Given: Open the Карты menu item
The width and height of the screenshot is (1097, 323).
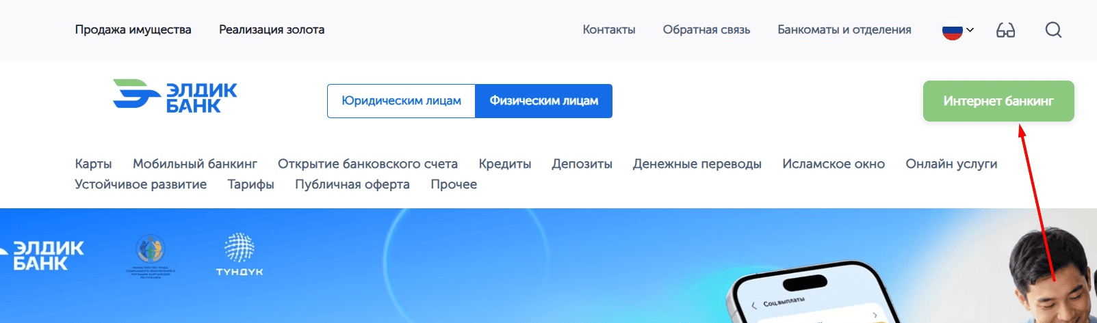Looking at the screenshot, I should 93,164.
